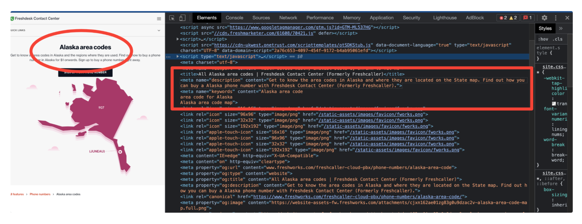The image size is (582, 224).
Task: Click the red error count indicator
Action: (x=503, y=18)
